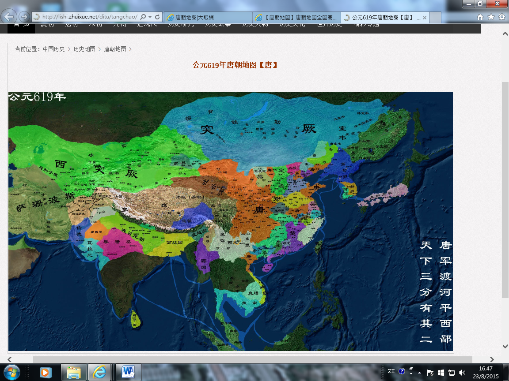The image size is (509, 381).
Task: Open Favorites star icon
Action: [491, 17]
